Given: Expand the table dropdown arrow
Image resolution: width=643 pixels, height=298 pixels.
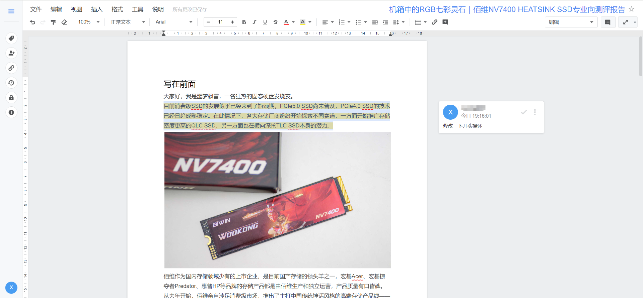Looking at the screenshot, I should [425, 22].
